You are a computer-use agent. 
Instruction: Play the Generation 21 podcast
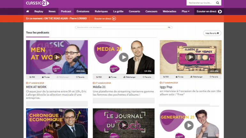(x=189, y=125)
